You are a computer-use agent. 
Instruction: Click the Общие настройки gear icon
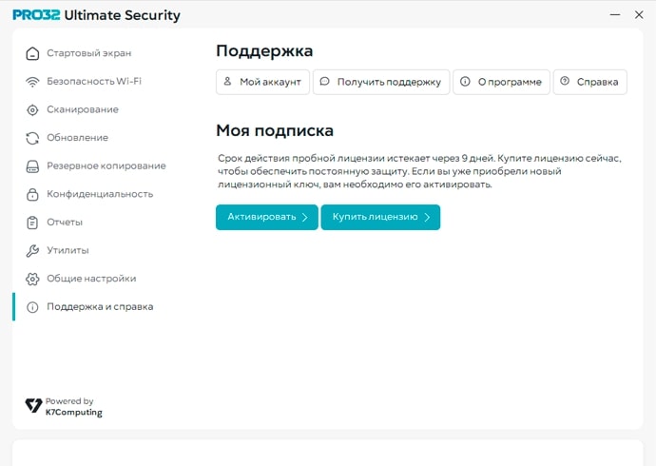click(x=32, y=279)
